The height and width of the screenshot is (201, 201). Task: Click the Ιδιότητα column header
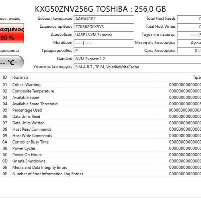pyautogui.click(x=84, y=77)
